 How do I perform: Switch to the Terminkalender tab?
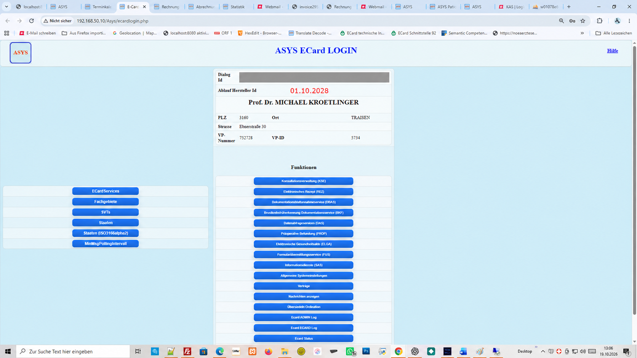click(x=98, y=7)
